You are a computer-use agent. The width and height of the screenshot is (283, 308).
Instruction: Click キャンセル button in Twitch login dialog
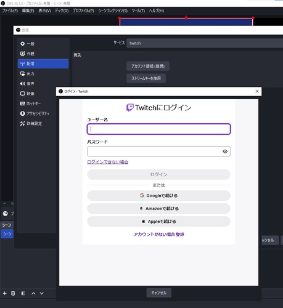pos(159,293)
